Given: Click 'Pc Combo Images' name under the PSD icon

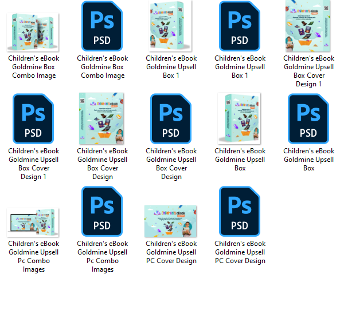Looking at the screenshot, I should 103,256.
